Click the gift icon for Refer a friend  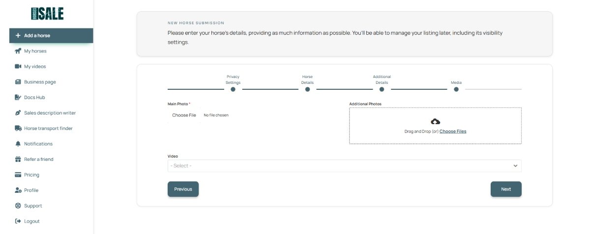click(18, 159)
